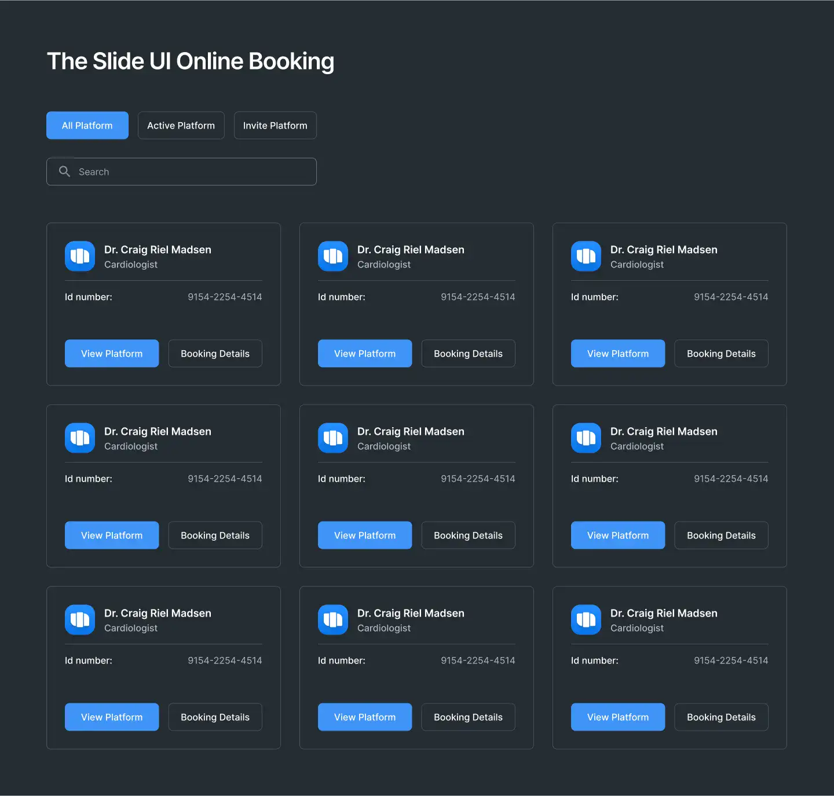Screen dimensions: 834x796
Task: Click the avatar icon in bottom-middle card
Action: coord(333,619)
